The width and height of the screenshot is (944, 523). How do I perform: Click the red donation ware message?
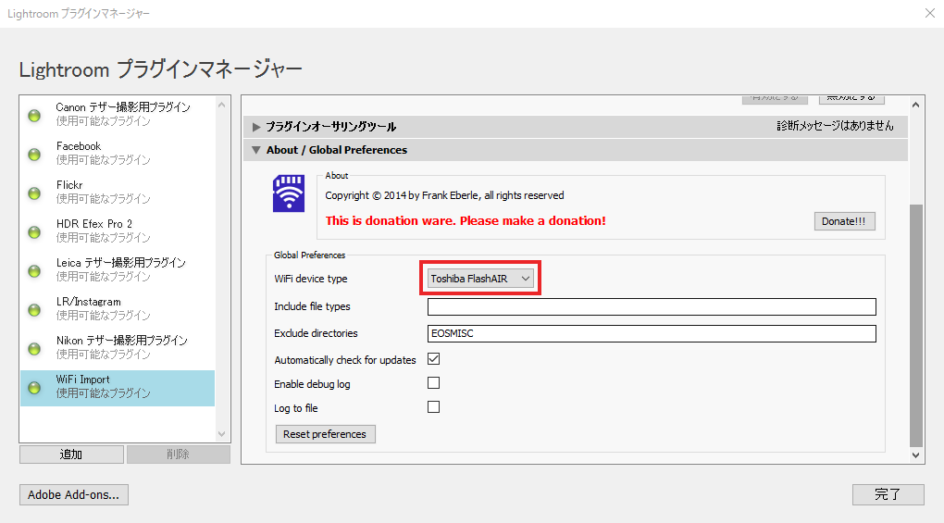coord(466,221)
